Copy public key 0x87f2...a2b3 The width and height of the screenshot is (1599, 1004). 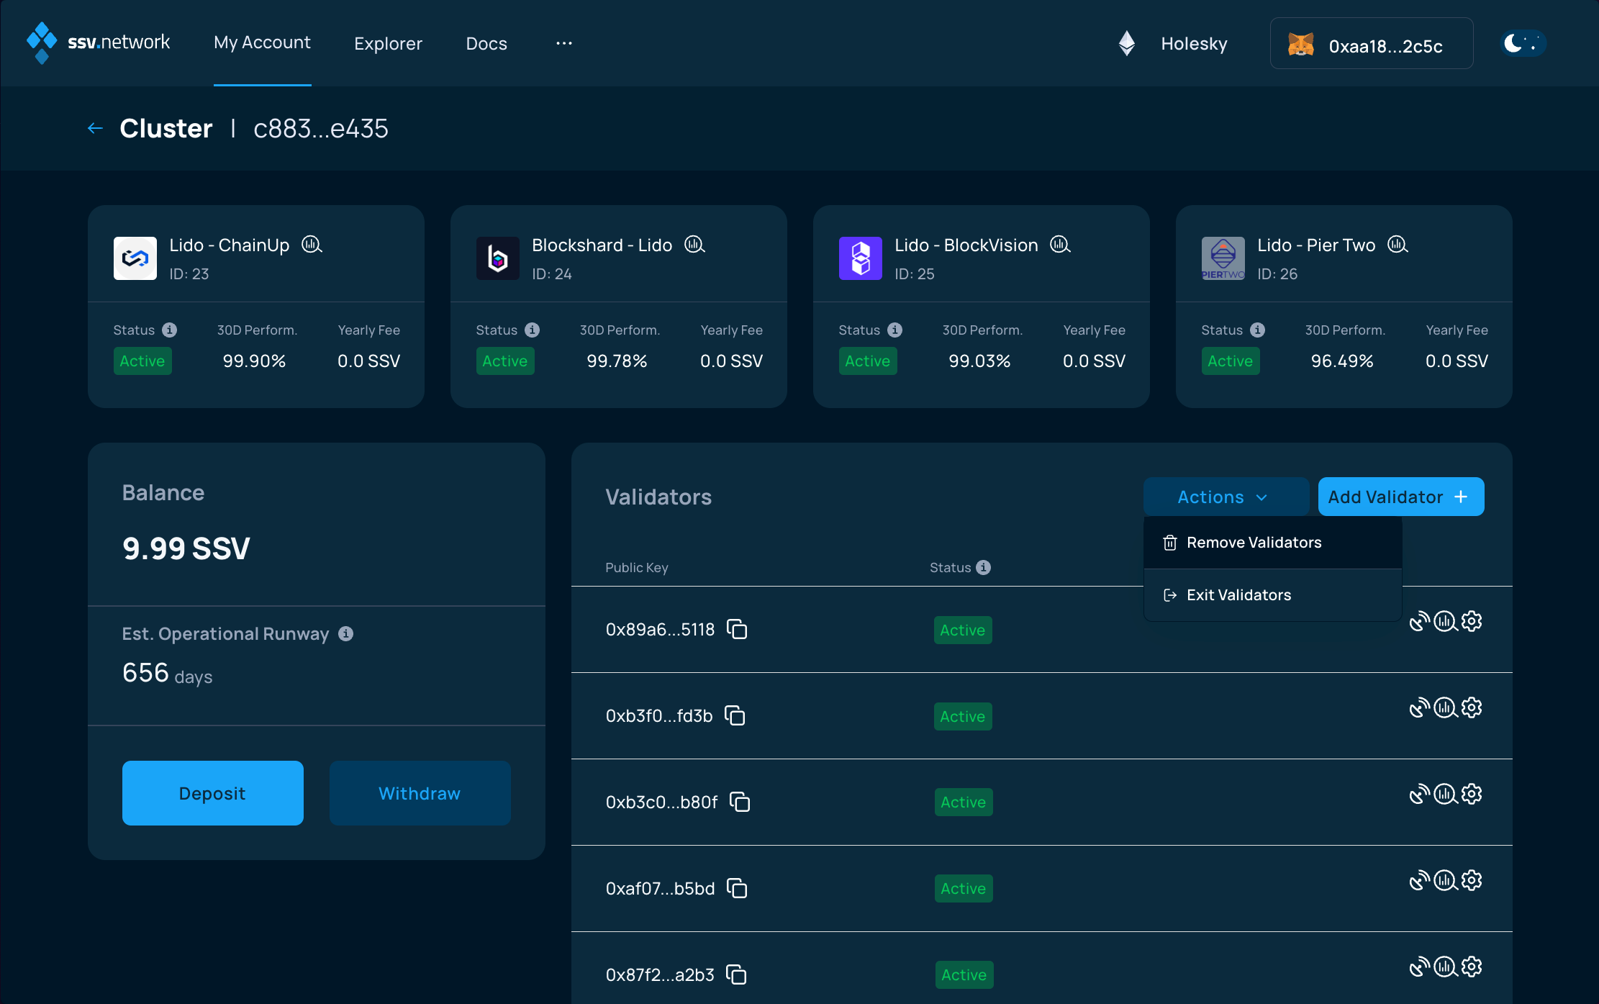pyautogui.click(x=736, y=974)
